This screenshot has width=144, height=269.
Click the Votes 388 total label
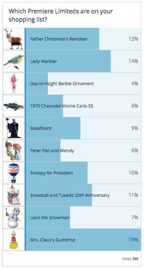tap(130, 259)
